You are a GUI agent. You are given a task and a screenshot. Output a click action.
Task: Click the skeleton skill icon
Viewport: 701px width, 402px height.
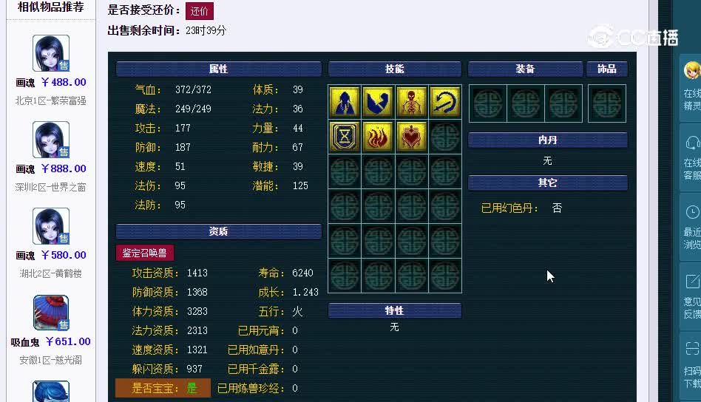pyautogui.click(x=411, y=102)
